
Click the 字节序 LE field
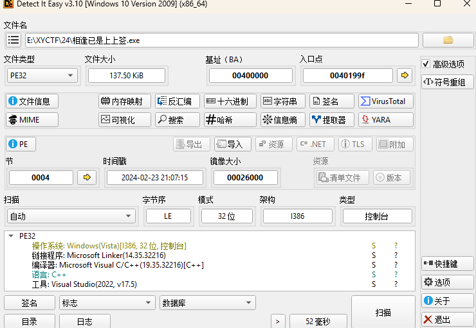(169, 216)
